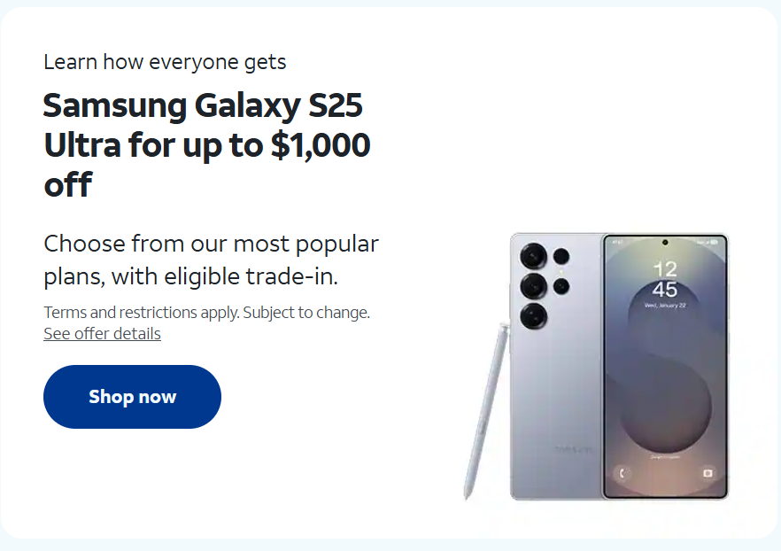781x551 pixels.
Task: Click the Samsung logo on phone back
Action: (573, 449)
